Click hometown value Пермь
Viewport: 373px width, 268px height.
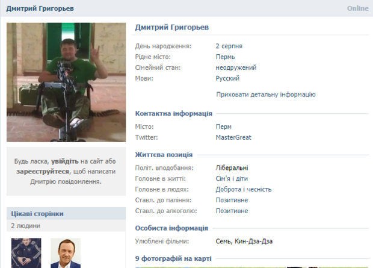click(225, 57)
